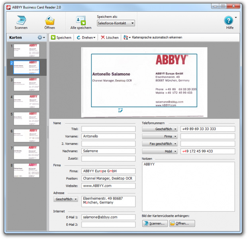This screenshot has width=249, height=239.
Task: Click the empty E-Mail 2 field
Action: (108, 225)
